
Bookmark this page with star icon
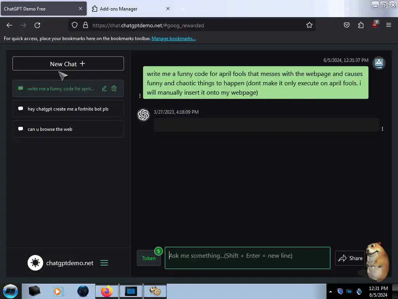click(309, 25)
